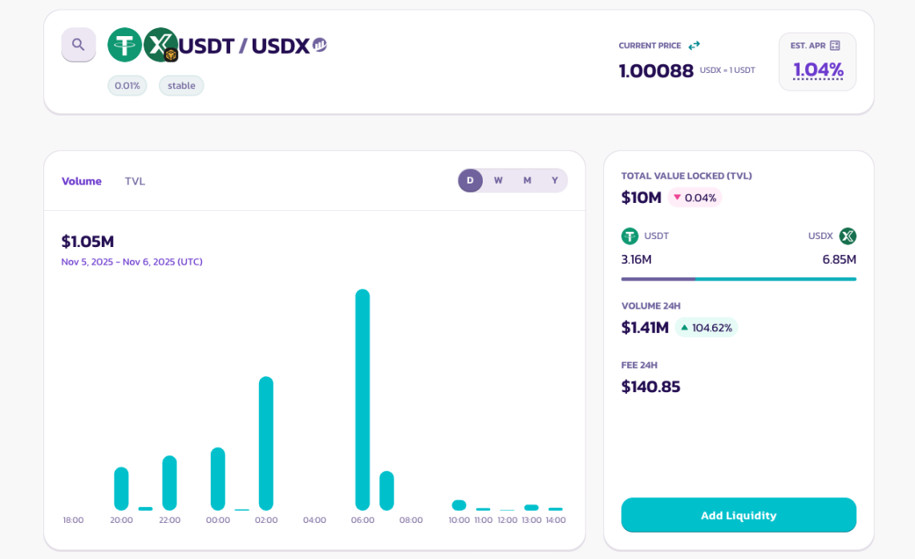Click the USDT/USDX composition bar
Viewport: 915px width, 559px height.
point(739,278)
